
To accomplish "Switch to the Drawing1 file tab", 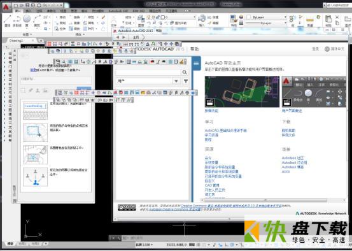I will coord(17,41).
